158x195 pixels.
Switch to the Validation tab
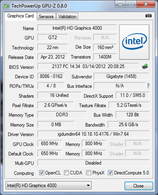(67, 17)
